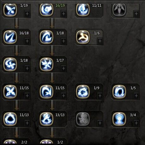Click plus button beside the 3/4 skill

(x=136, y=123)
